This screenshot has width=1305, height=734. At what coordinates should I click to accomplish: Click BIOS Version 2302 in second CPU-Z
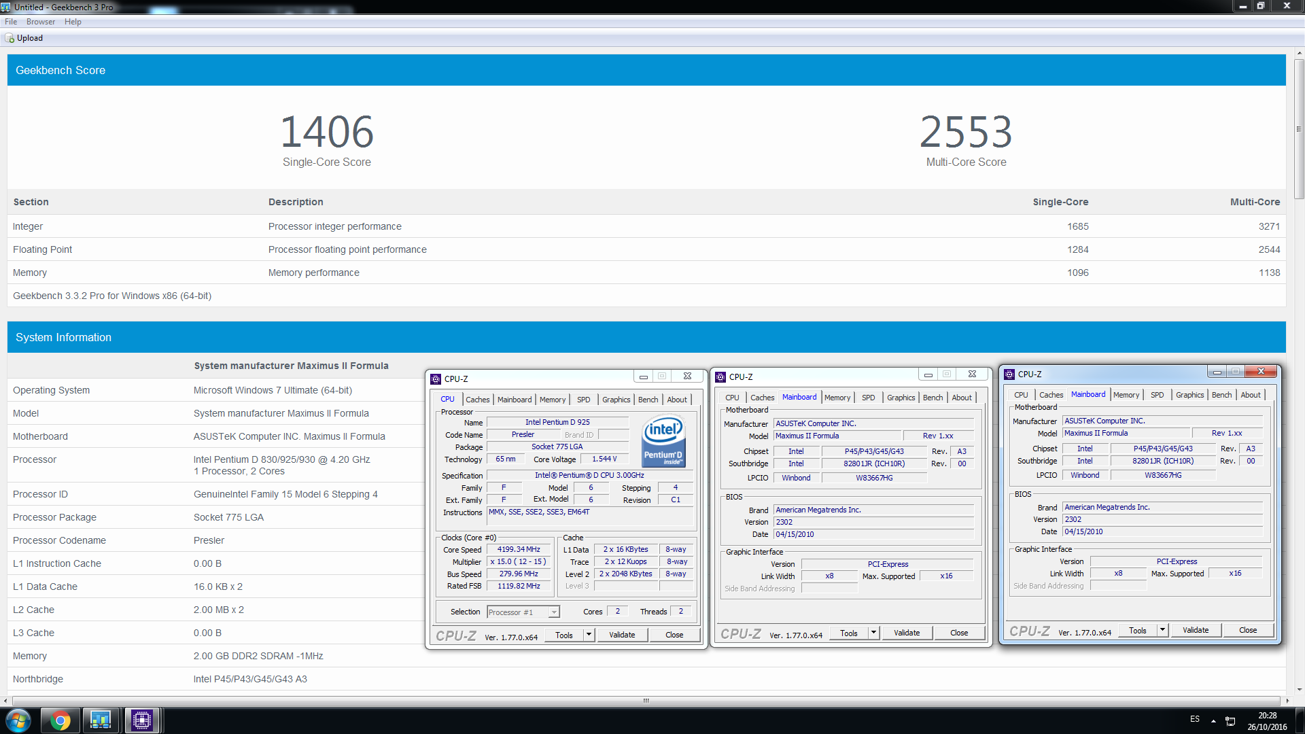(x=873, y=523)
